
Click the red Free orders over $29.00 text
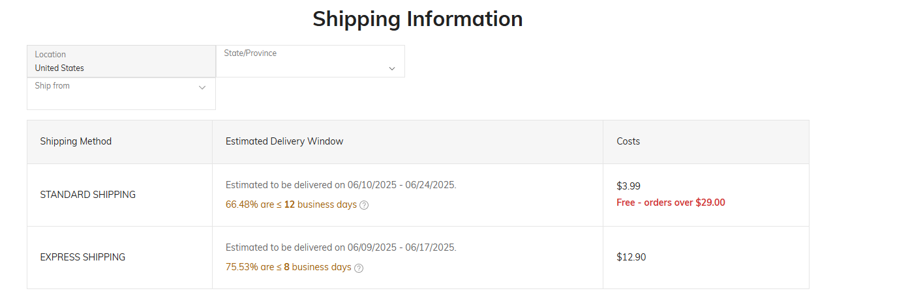pyautogui.click(x=671, y=203)
